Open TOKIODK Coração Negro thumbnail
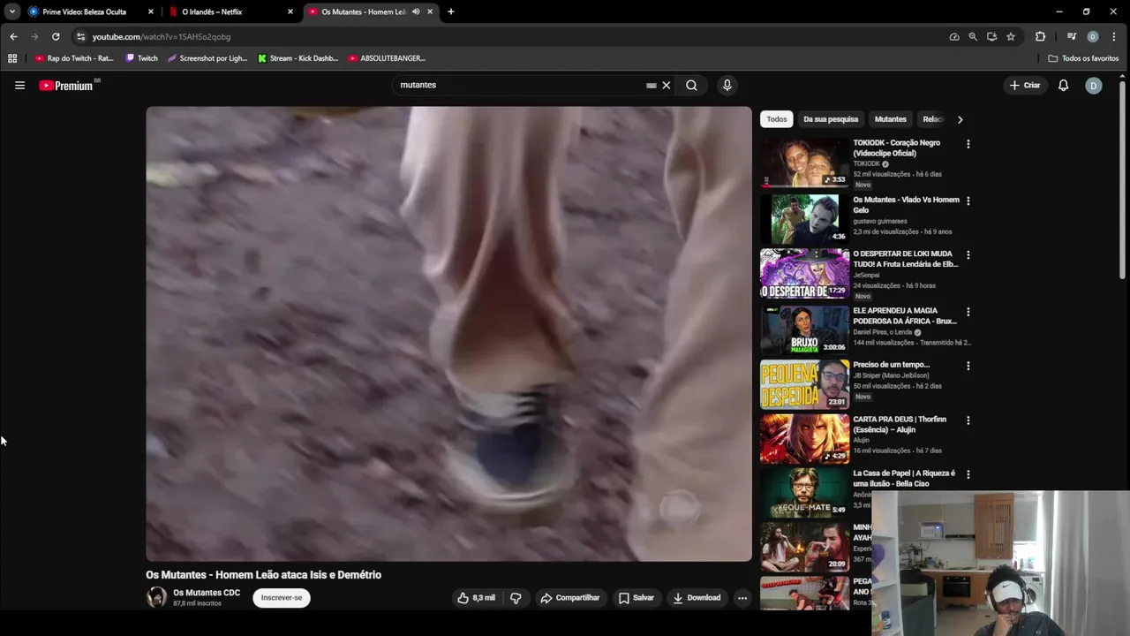This screenshot has height=636, width=1130. [804, 163]
